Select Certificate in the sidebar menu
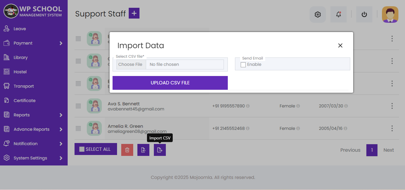The image size is (405, 190). (25, 101)
